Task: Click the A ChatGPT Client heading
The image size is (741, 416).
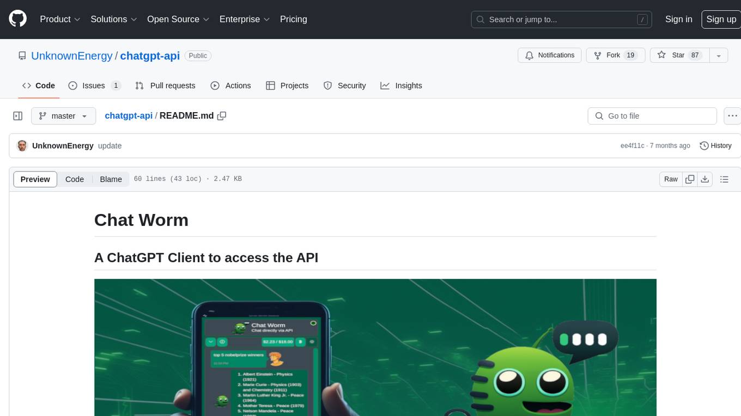Action: click(x=206, y=258)
